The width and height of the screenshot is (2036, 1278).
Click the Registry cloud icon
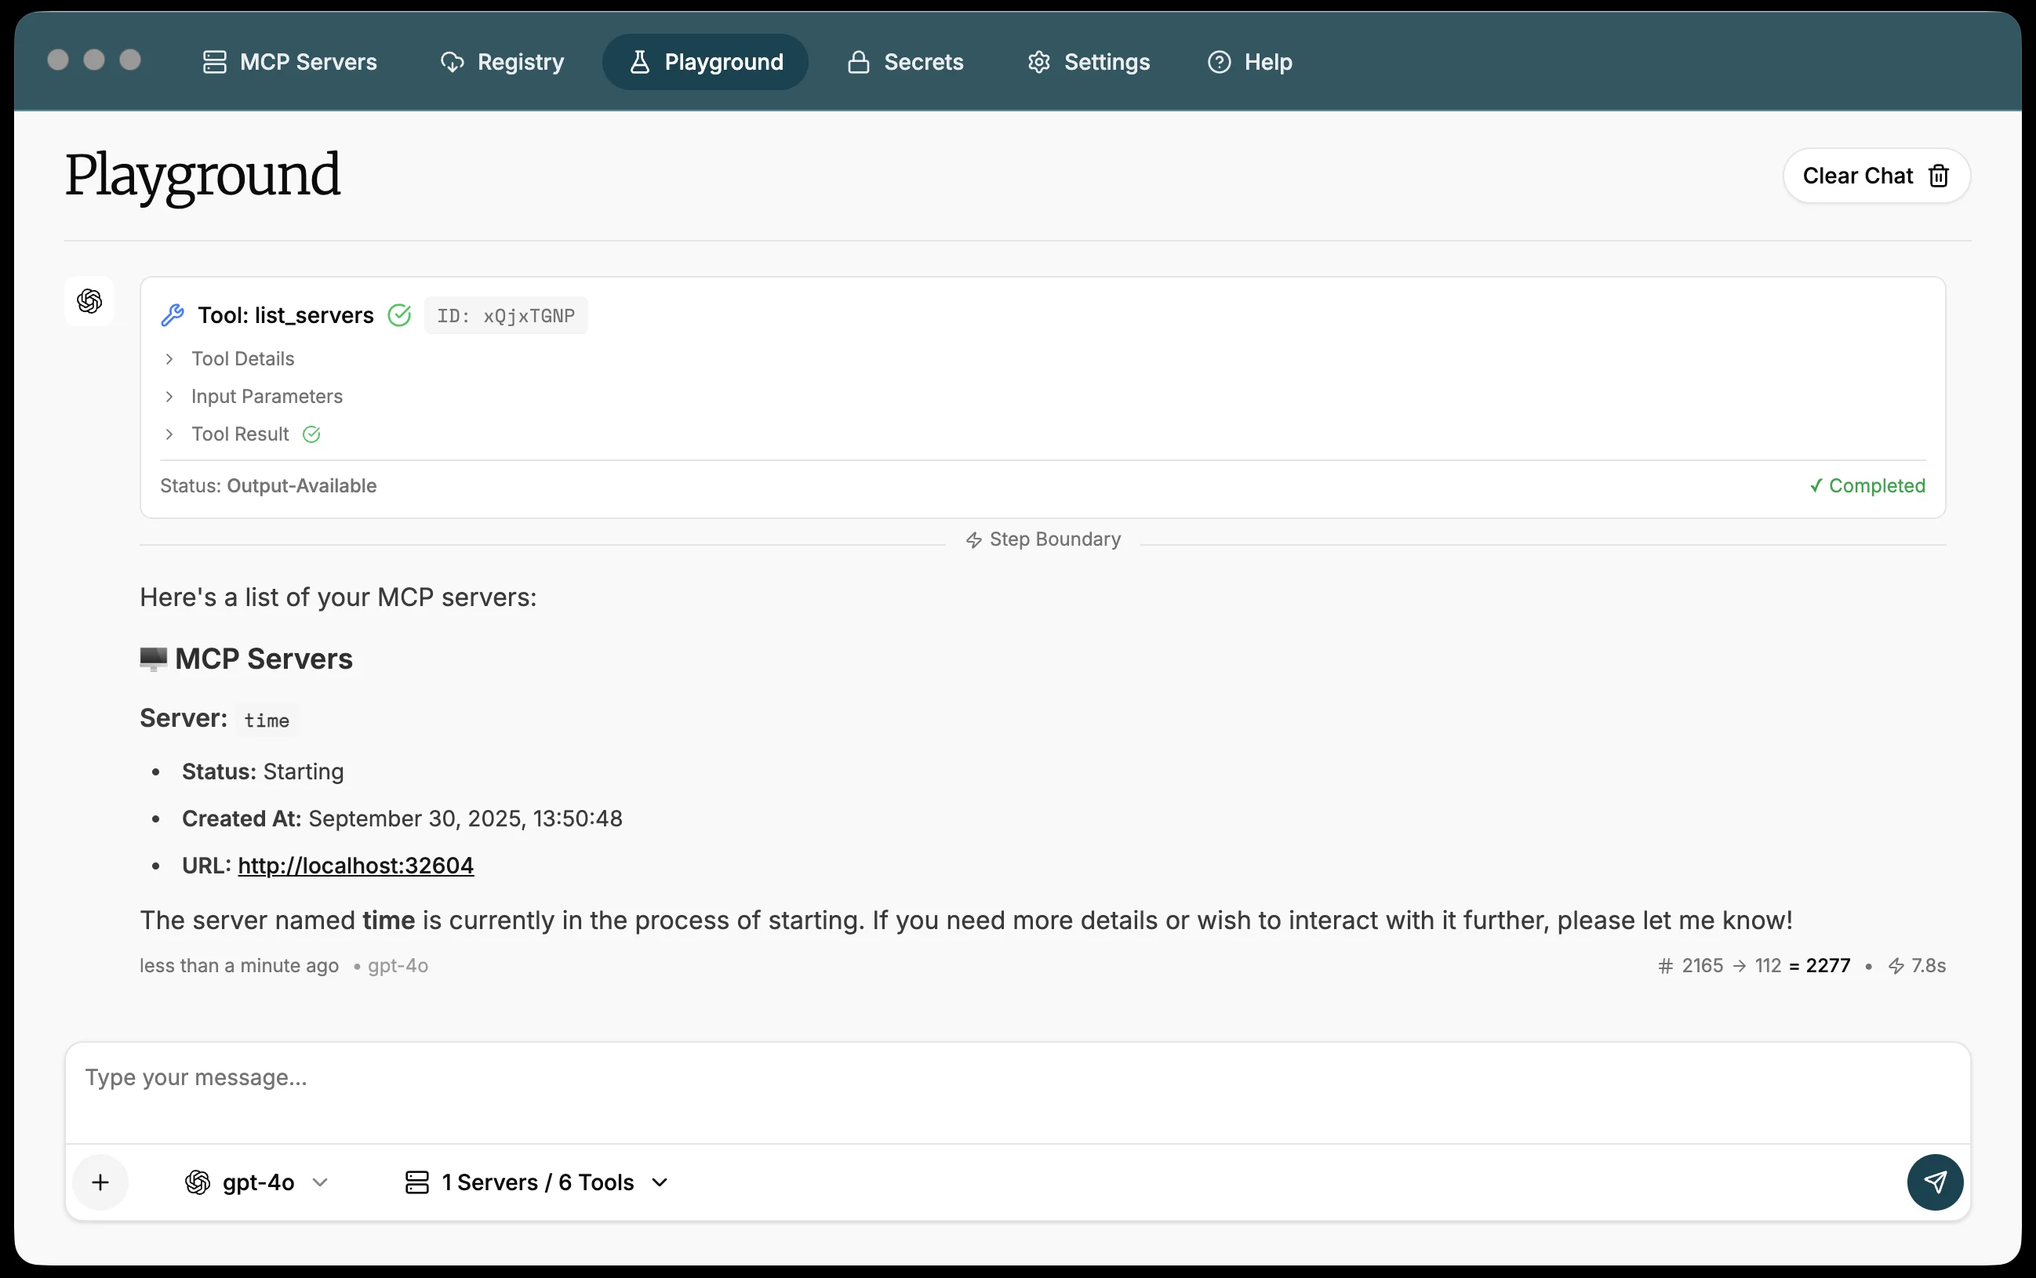[453, 61]
